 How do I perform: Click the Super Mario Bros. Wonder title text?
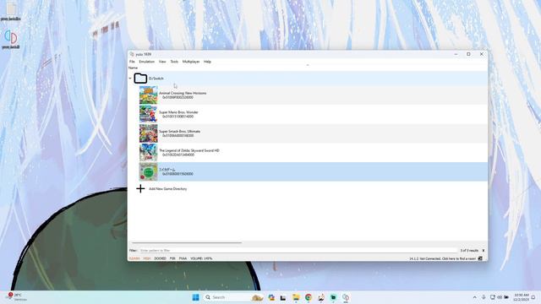coord(178,112)
